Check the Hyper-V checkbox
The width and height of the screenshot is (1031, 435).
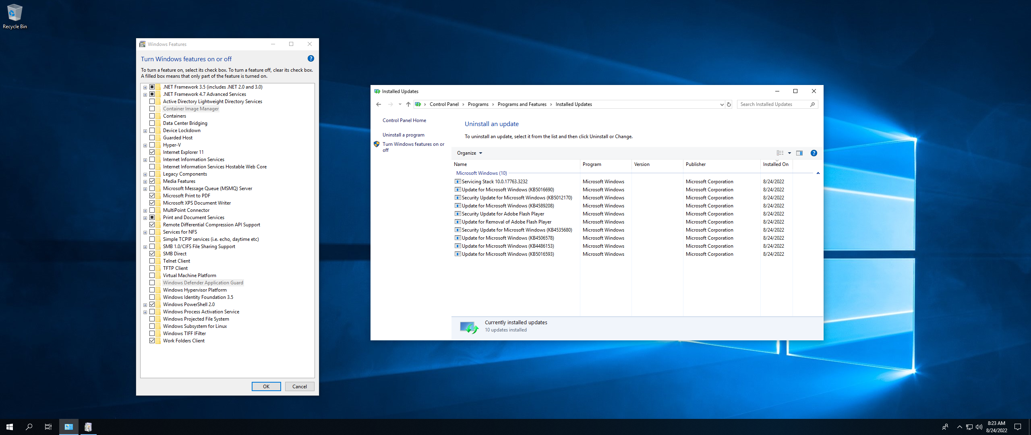(152, 145)
